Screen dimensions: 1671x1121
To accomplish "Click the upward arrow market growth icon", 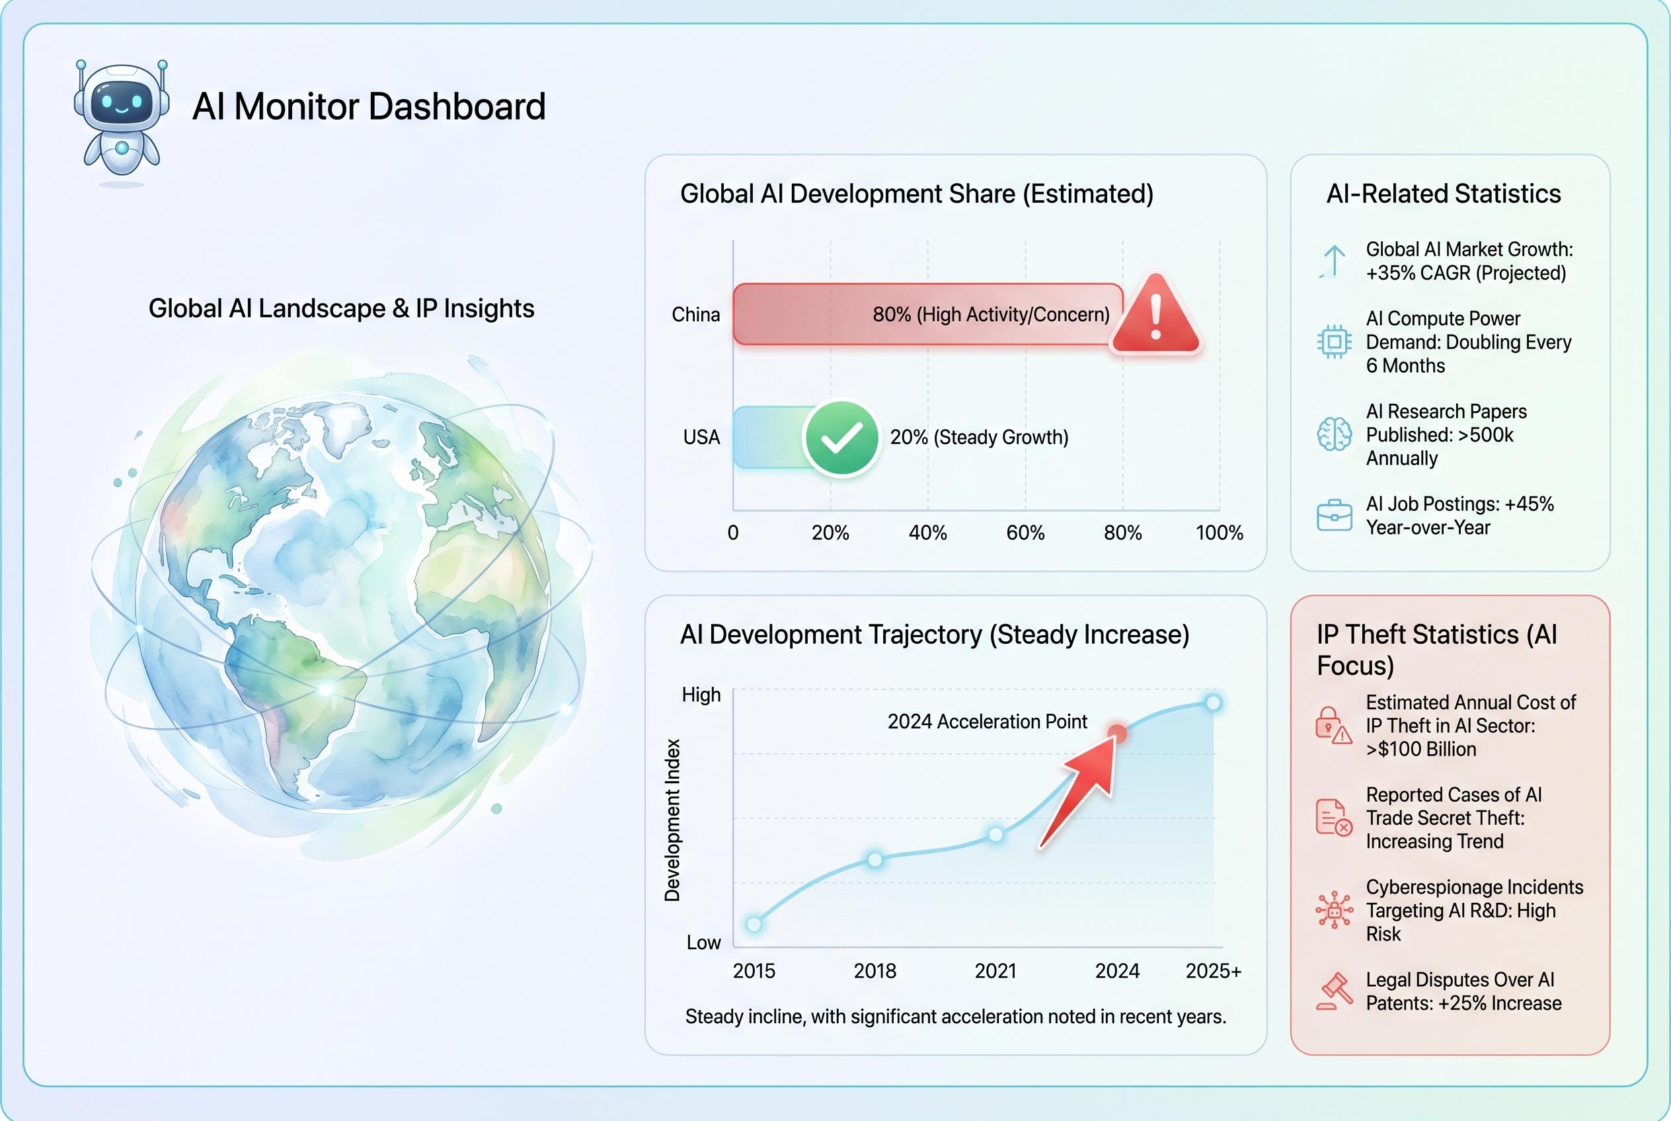I will (x=1333, y=261).
